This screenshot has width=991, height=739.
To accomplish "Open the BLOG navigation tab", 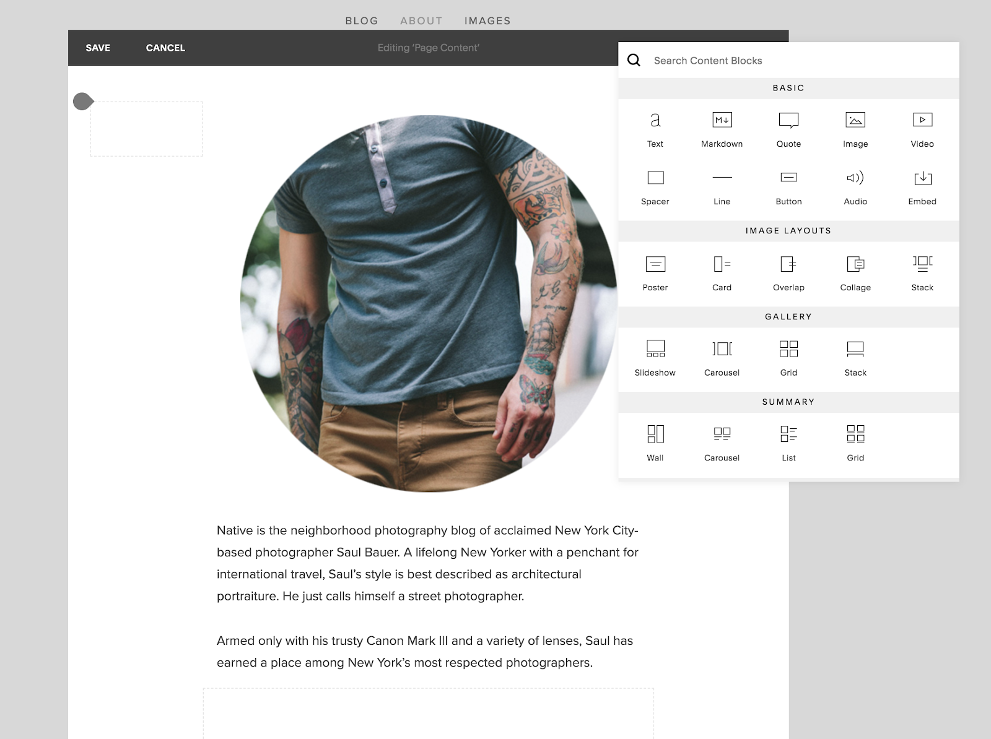I will click(x=361, y=20).
